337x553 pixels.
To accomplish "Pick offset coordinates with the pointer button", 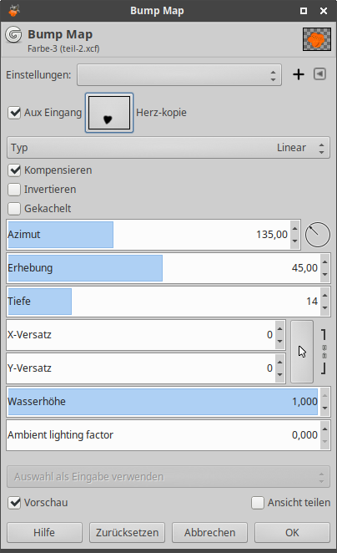I will click(302, 352).
